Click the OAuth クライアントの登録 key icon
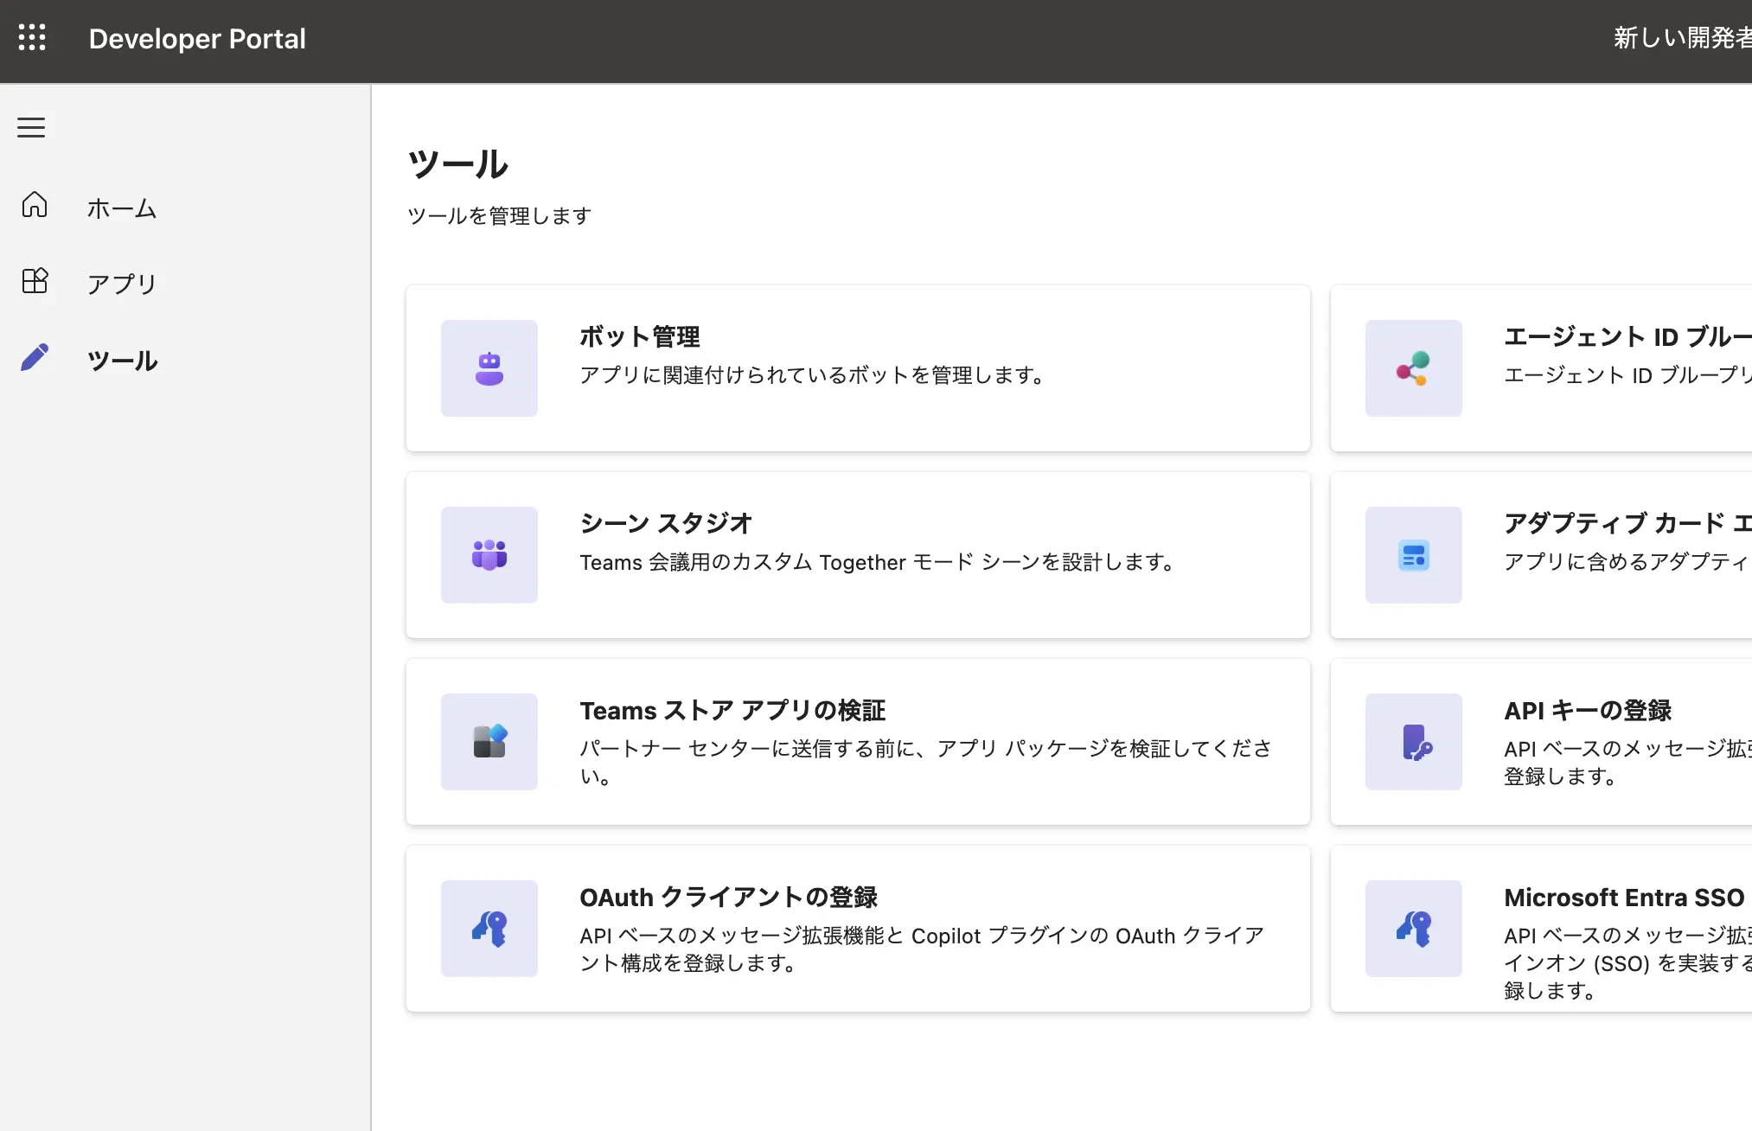 click(x=489, y=929)
